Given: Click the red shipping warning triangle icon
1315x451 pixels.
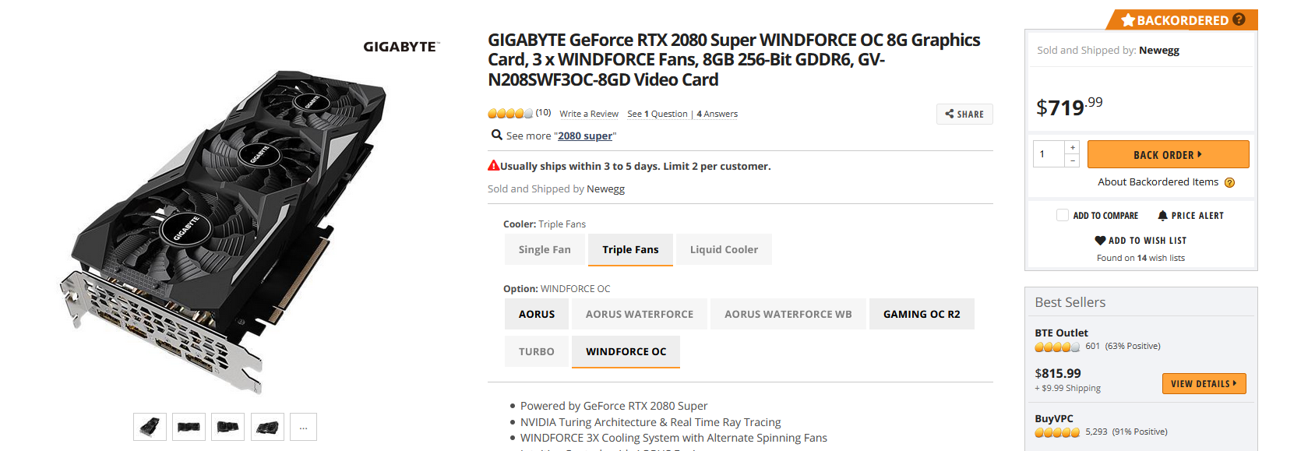Looking at the screenshot, I should (x=493, y=166).
